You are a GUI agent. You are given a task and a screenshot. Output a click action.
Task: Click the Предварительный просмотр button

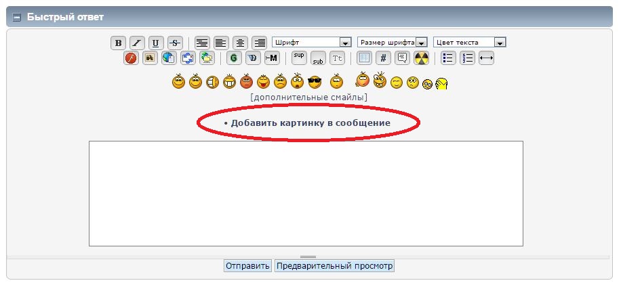(x=335, y=266)
